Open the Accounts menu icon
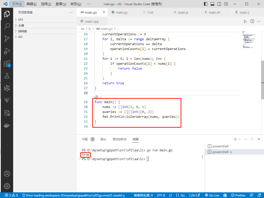264x198 pixels. pos(7,174)
